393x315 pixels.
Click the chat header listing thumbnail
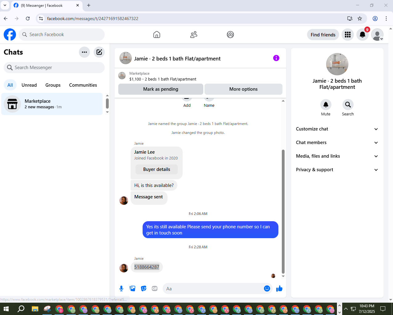tap(126, 58)
